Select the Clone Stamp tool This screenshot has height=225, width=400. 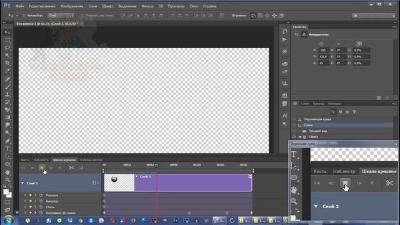coord(7,94)
